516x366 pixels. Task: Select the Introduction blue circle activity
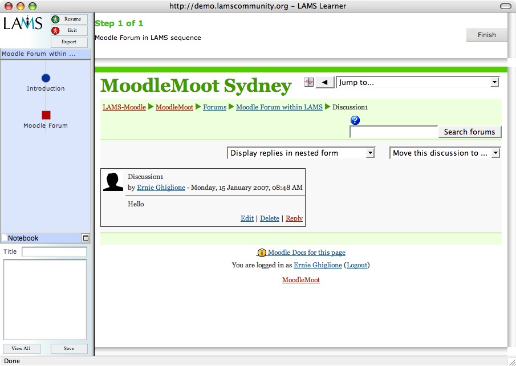point(46,78)
